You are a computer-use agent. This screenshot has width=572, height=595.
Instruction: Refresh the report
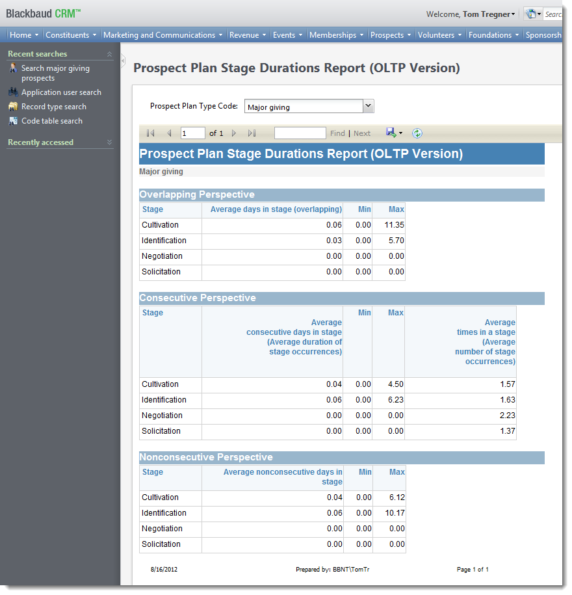click(417, 133)
